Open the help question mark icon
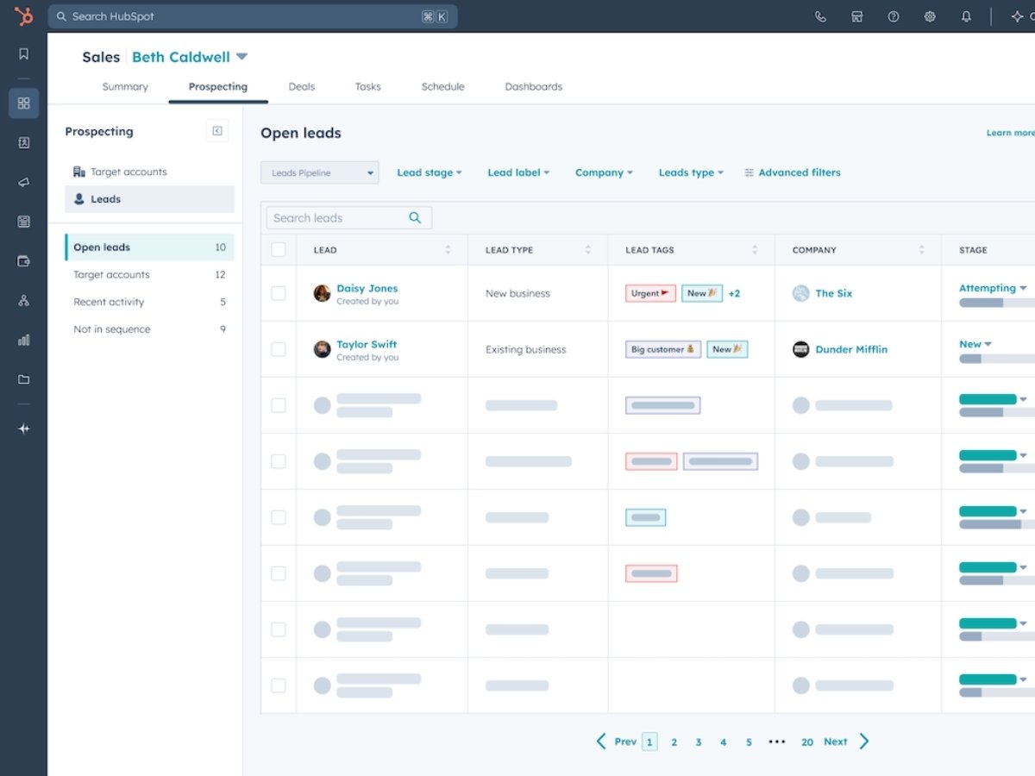Image resolution: width=1035 pixels, height=776 pixels. (x=894, y=16)
